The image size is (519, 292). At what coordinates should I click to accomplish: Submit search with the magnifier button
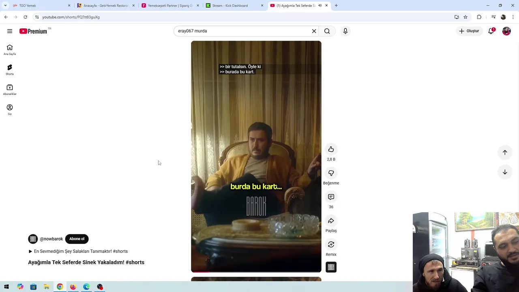point(327,31)
